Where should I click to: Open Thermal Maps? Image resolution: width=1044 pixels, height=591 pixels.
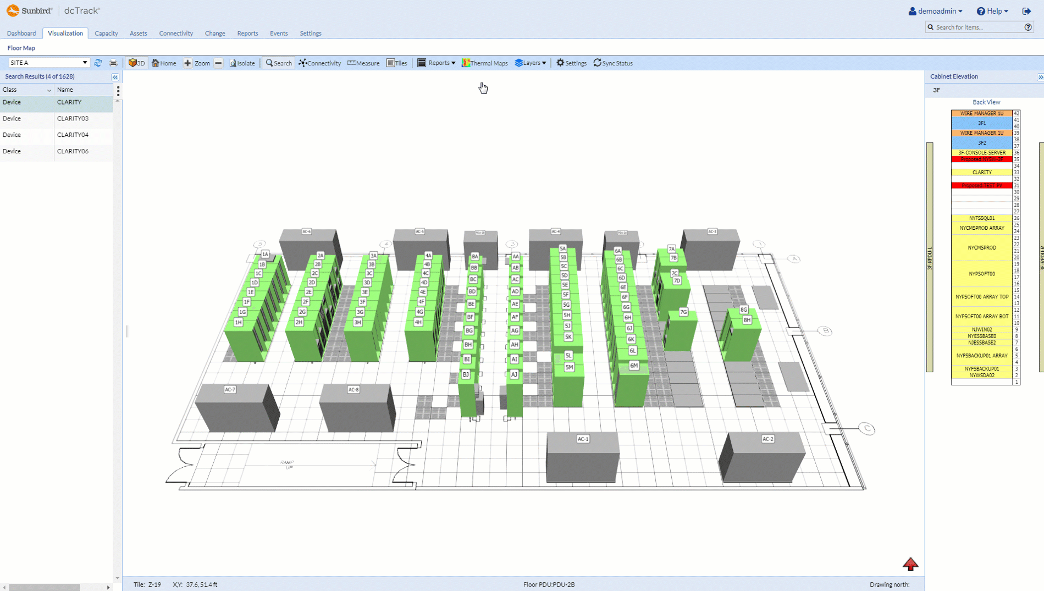click(485, 63)
